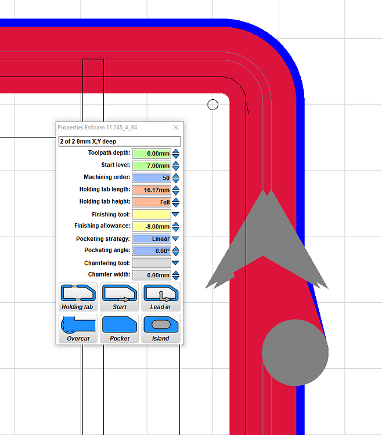Viewport: 382px width, 435px height.
Task: Click the Finishing tool yellow field
Action: 152,214
